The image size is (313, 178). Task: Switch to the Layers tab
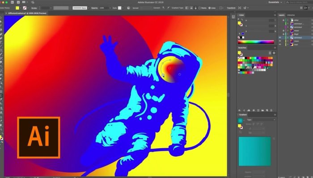pyautogui.click(x=281, y=15)
